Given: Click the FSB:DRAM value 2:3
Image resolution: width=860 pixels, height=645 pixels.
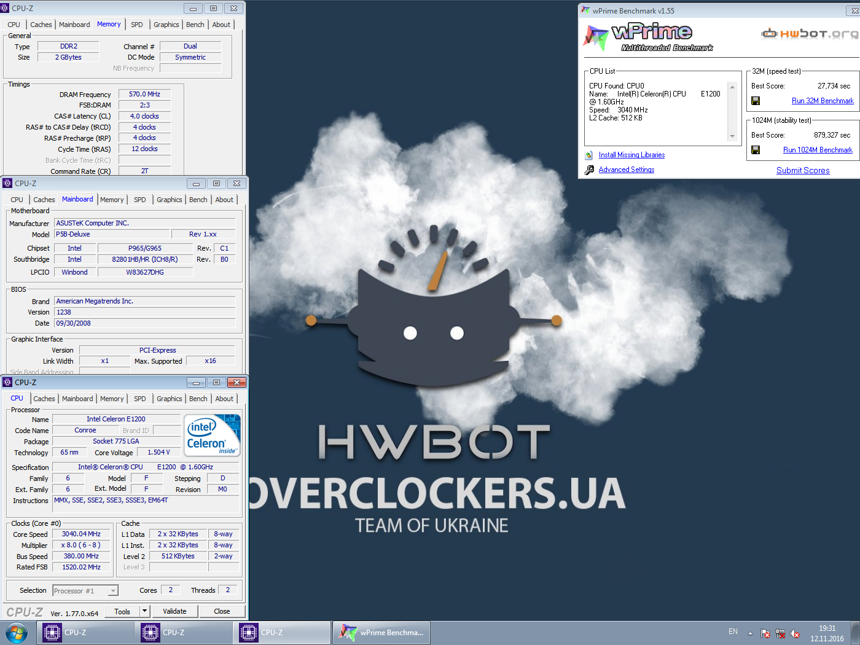Looking at the screenshot, I should coord(144,105).
